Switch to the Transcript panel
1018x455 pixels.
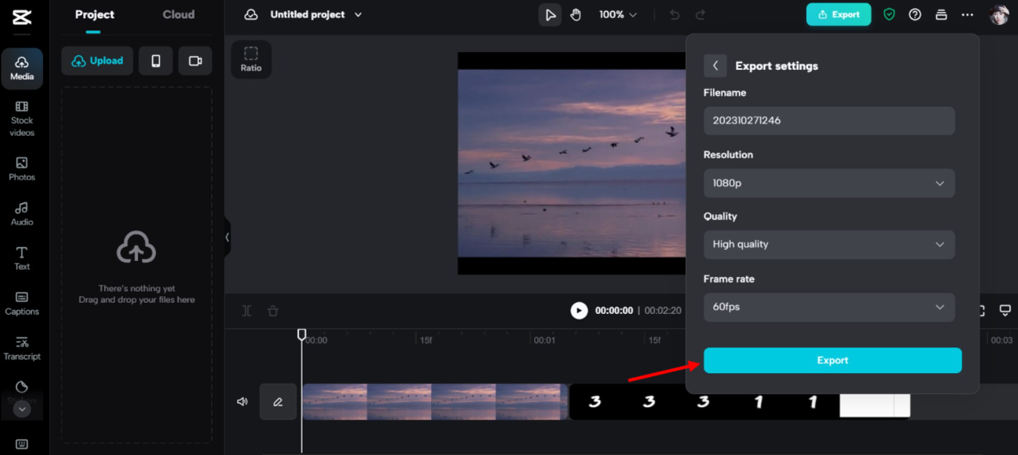point(22,348)
